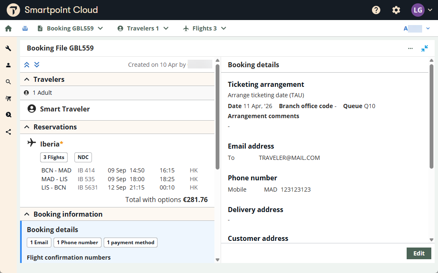Collapse the Booking information section
This screenshot has width=438, height=273.
coord(27,214)
